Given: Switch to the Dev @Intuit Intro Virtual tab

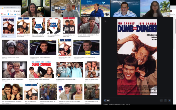Looking at the screenshot, I should [x=11, y=8].
